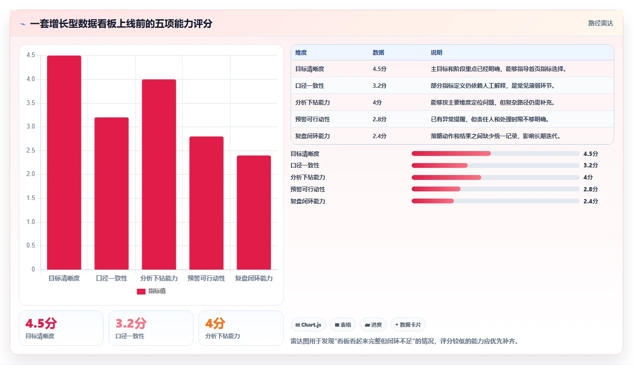The image size is (633, 365).
Task: Click the Chart.js tag chip
Action: 308,325
